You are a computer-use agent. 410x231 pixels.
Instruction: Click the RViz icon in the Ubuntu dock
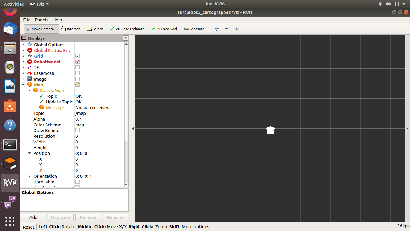tap(10, 183)
